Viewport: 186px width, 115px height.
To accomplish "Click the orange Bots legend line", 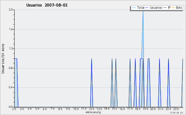I will (173, 8).
